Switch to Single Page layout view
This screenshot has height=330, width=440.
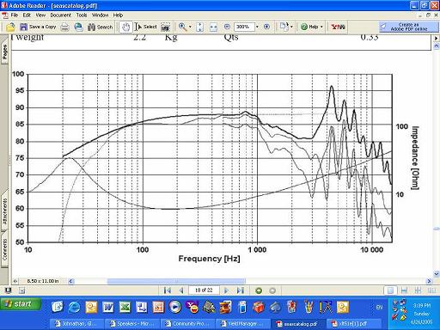click(x=390, y=290)
